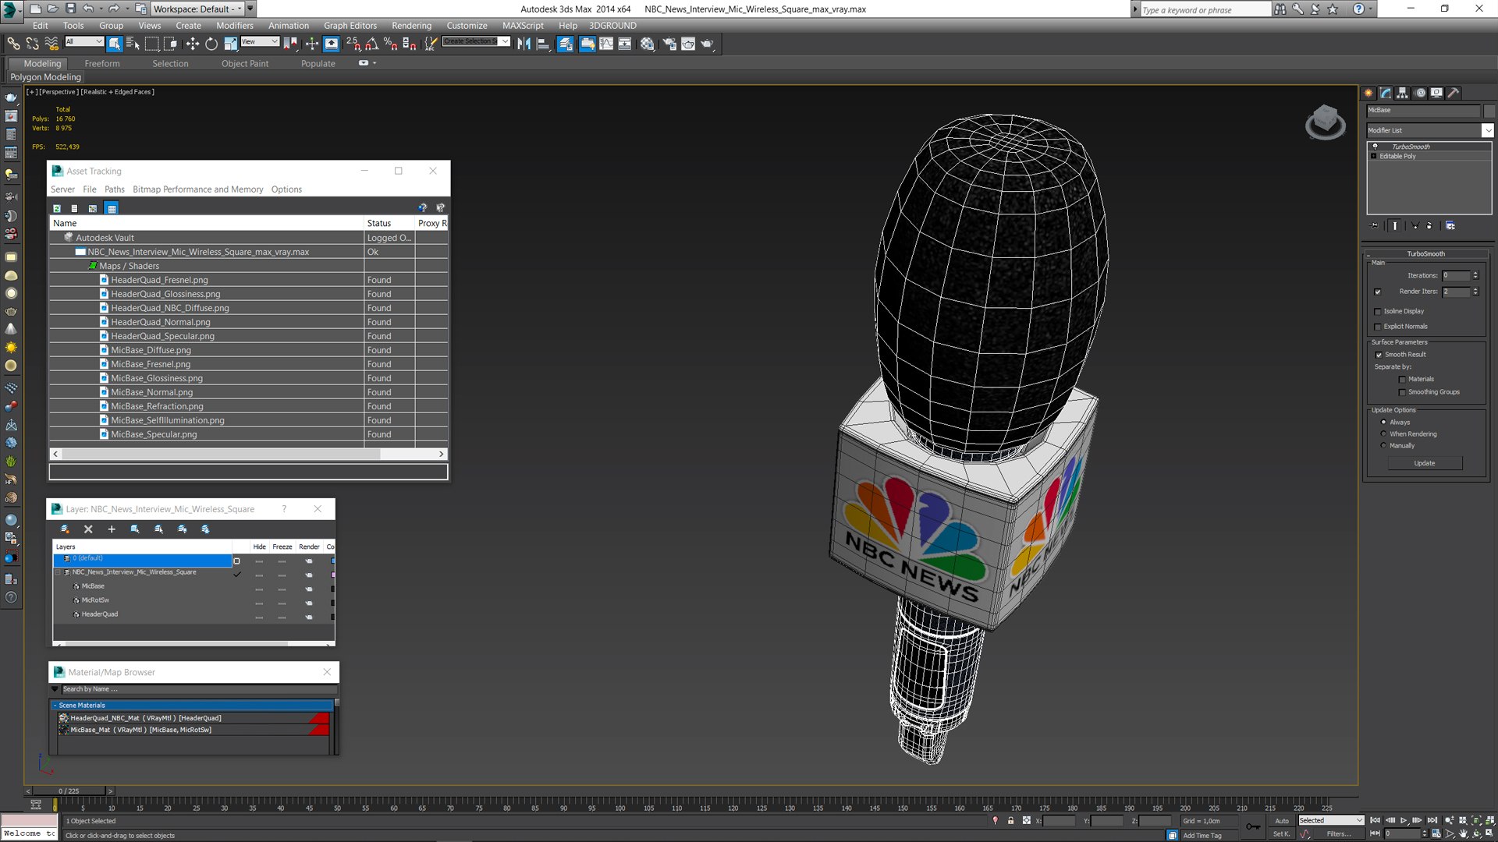Open selection filter All dropdown
The width and height of the screenshot is (1498, 842).
pyautogui.click(x=83, y=41)
